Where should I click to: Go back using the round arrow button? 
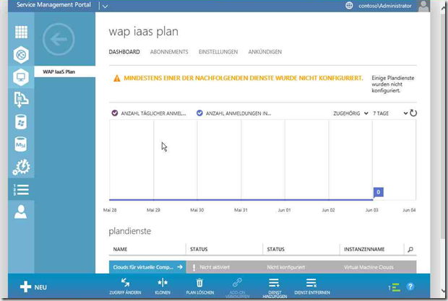tap(59, 39)
